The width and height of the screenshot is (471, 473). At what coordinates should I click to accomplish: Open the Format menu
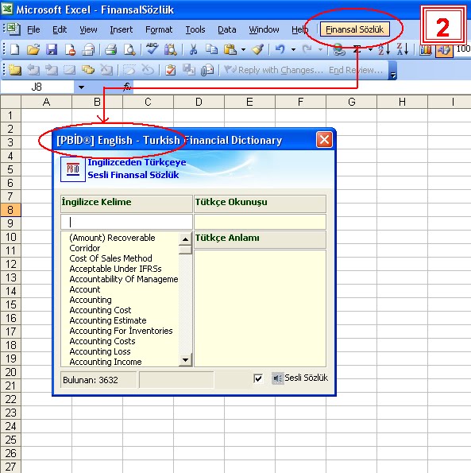point(159,29)
